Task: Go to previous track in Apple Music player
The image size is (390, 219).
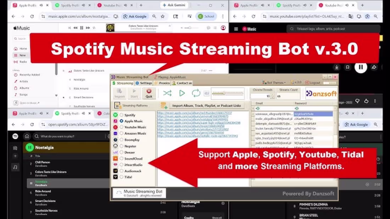Action: 76,28
